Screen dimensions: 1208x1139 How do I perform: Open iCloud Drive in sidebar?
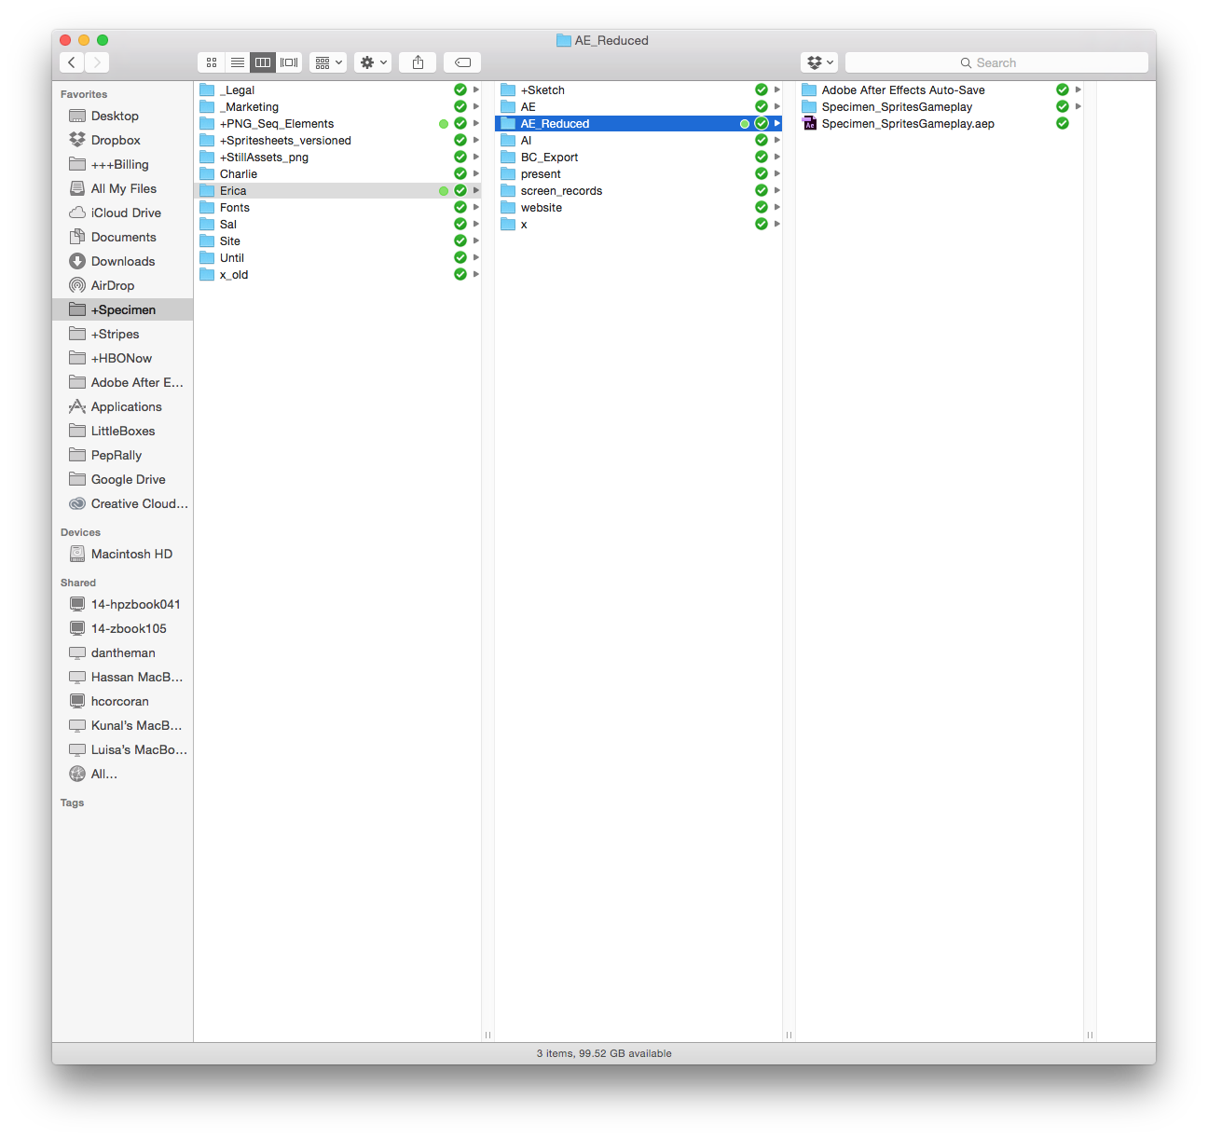click(x=122, y=213)
